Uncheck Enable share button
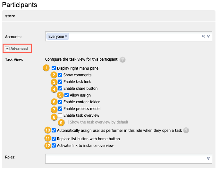219x170 pixels. [x=60, y=88]
